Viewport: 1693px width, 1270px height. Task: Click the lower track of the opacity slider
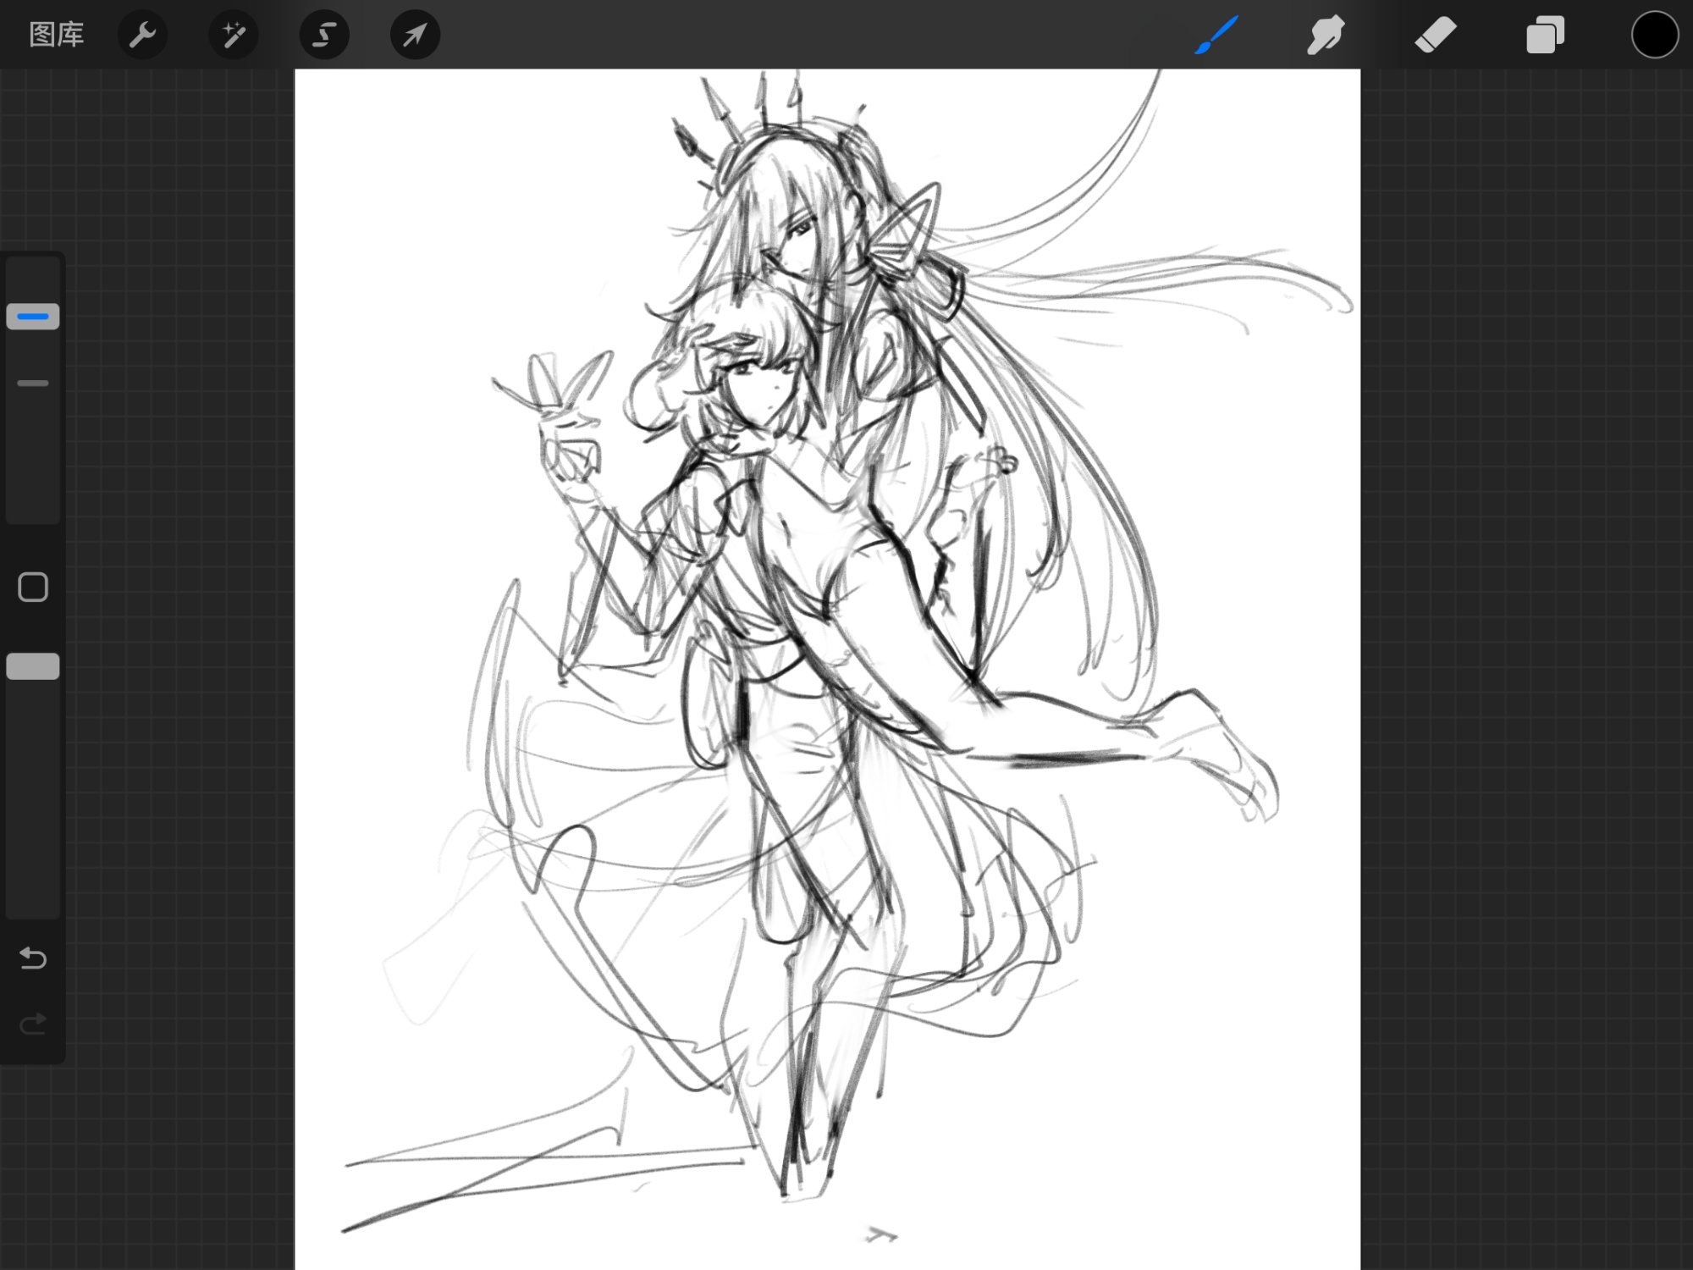coord(33,804)
